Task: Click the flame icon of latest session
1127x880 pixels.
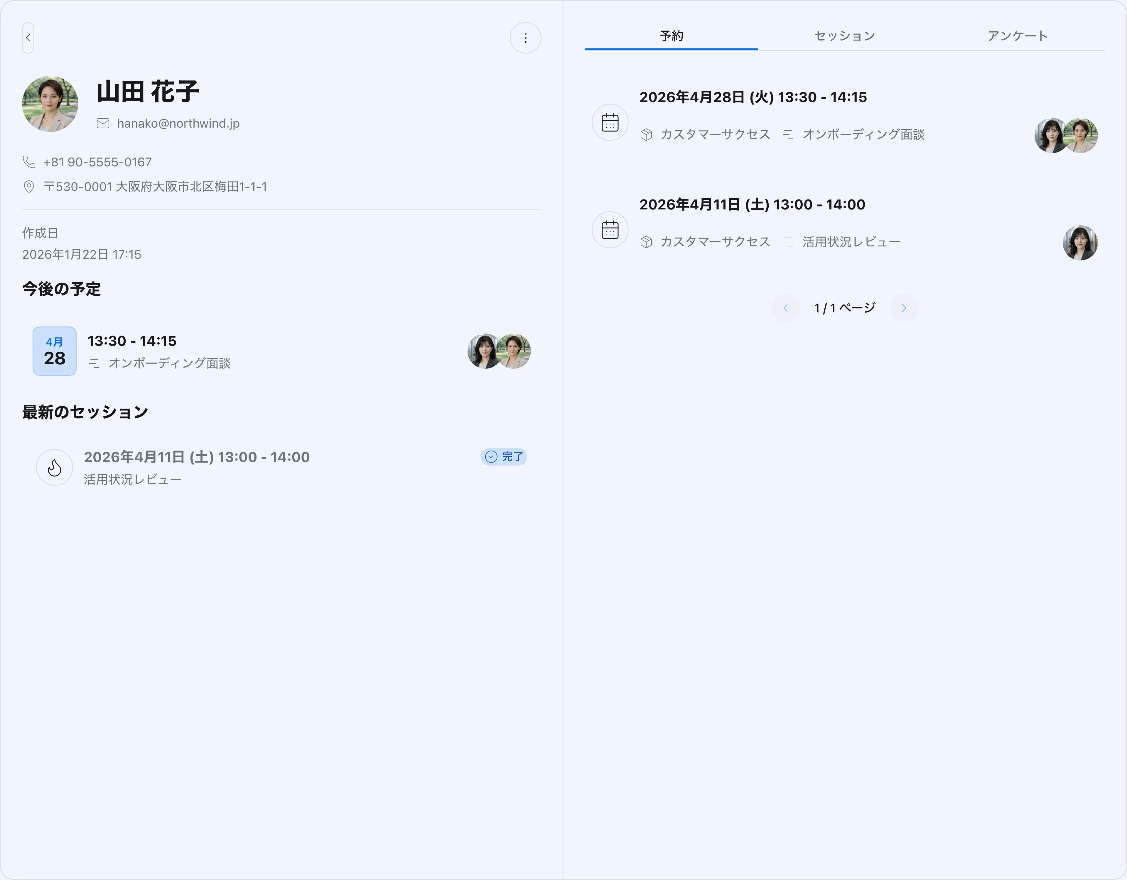Action: [54, 467]
